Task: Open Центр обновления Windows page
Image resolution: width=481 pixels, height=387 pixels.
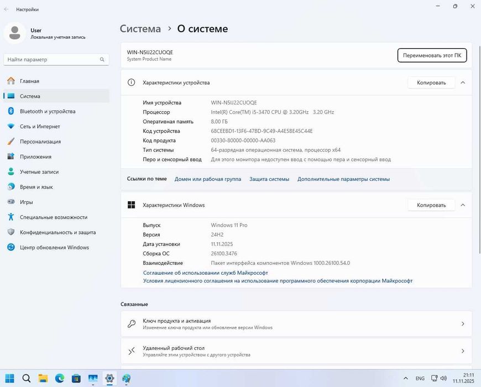Action: pyautogui.click(x=56, y=247)
